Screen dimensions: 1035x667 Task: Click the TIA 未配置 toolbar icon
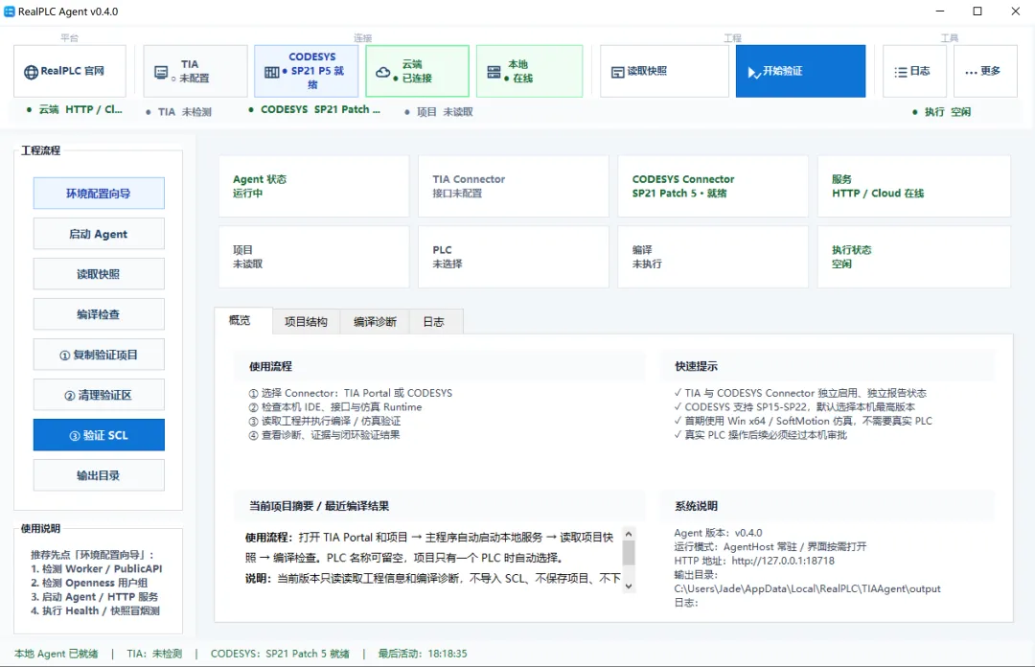161,71
